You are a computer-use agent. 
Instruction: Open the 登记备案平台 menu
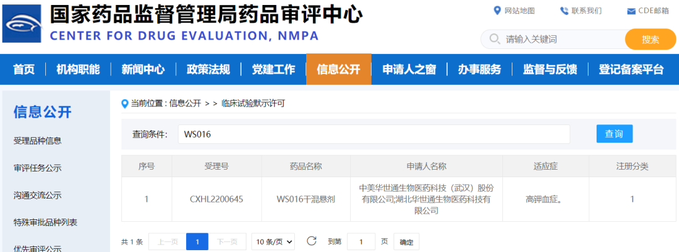pos(631,69)
